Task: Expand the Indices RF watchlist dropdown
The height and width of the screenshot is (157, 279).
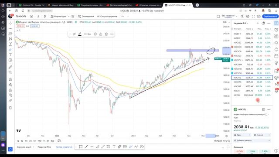Action: (241, 23)
